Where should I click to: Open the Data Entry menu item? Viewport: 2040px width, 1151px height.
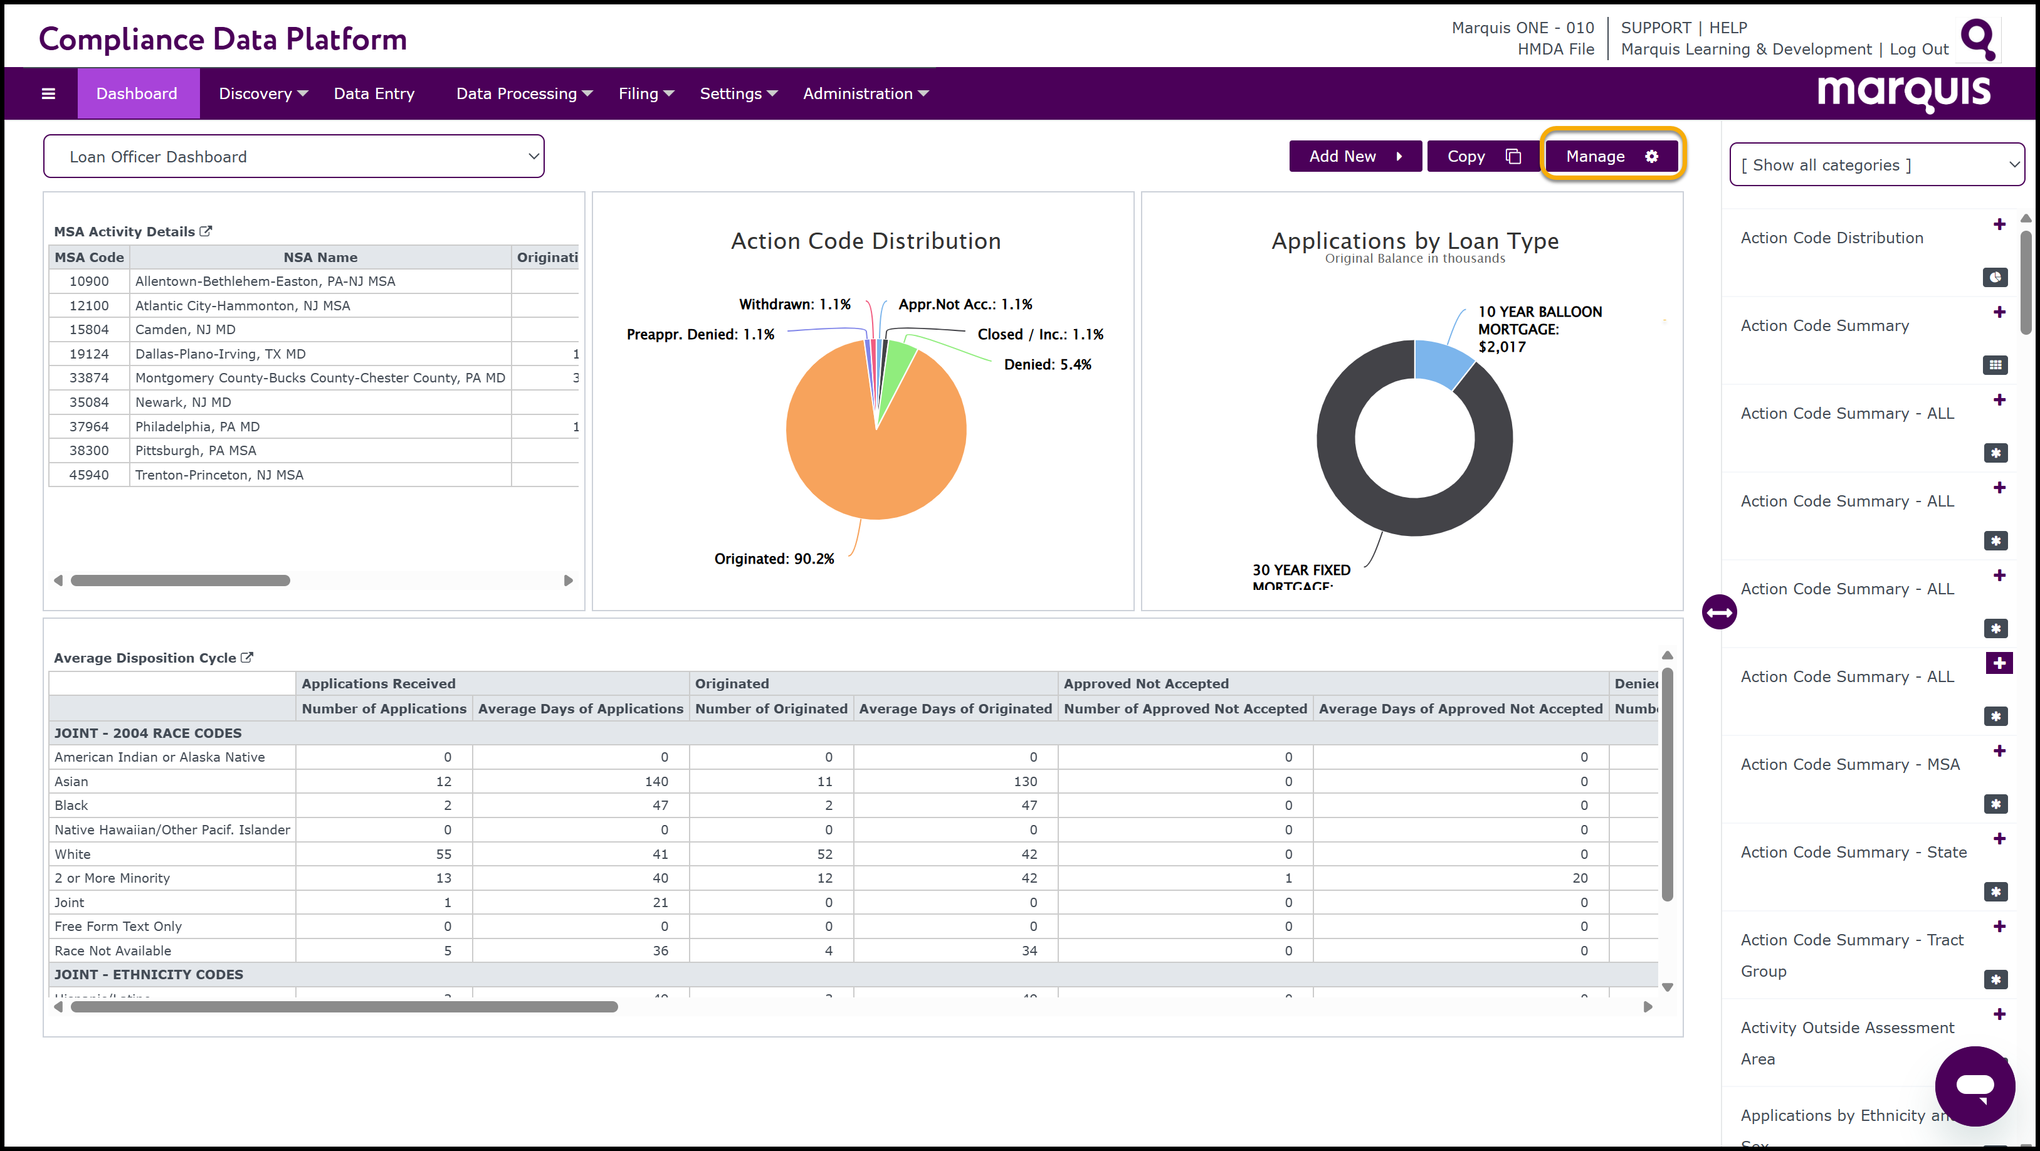[374, 93]
